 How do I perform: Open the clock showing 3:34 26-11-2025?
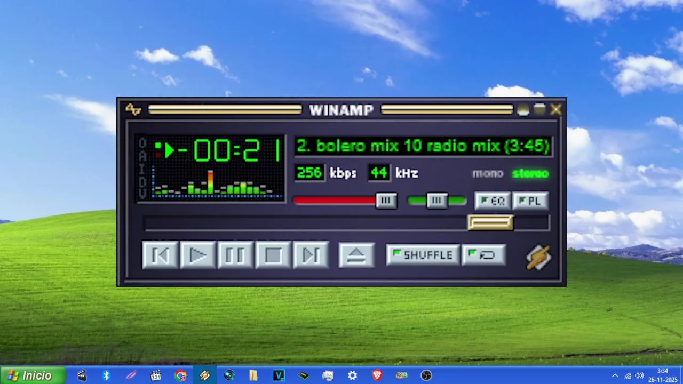tap(662, 375)
